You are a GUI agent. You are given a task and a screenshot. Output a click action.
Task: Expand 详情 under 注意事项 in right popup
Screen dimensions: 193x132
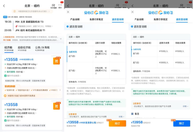185,106
